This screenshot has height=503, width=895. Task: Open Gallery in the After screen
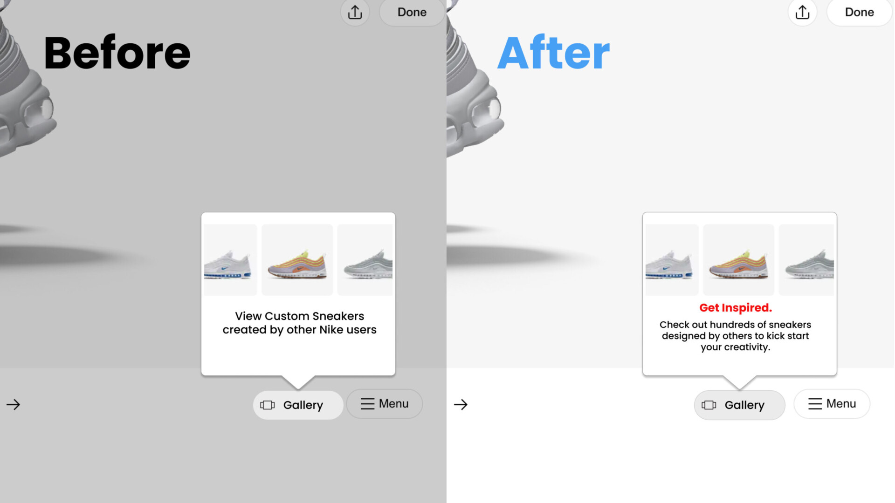[x=740, y=405]
